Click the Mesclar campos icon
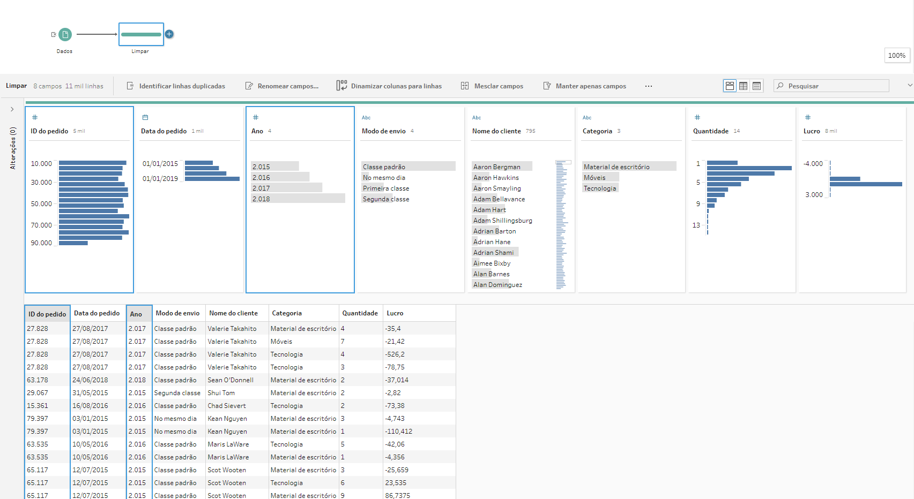 pos(465,86)
